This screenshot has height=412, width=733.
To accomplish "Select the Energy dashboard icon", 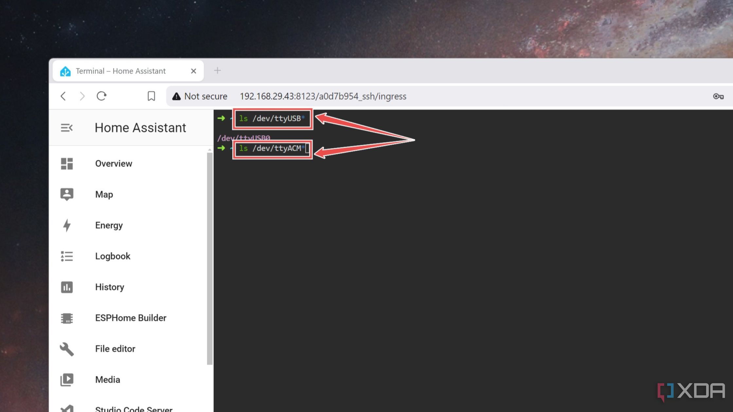I will pyautogui.click(x=67, y=225).
